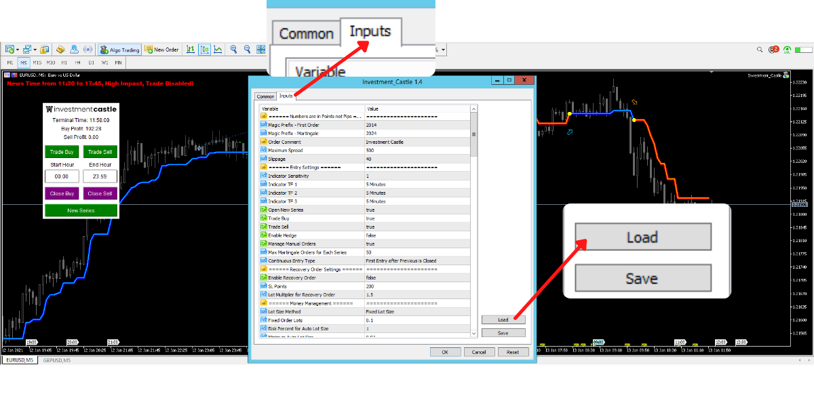Click the End Hour field showing 23:59
The width and height of the screenshot is (814, 407).
point(100,176)
